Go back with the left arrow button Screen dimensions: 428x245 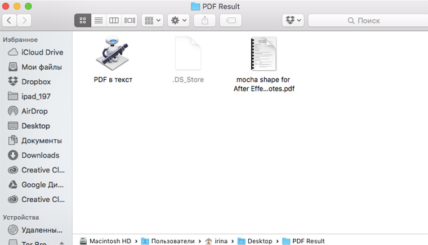pyautogui.click(x=9, y=20)
